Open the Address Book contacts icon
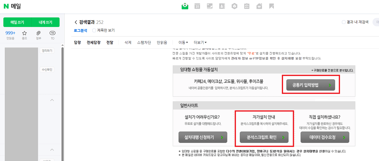This screenshot has width=379, height=161. 222,6
